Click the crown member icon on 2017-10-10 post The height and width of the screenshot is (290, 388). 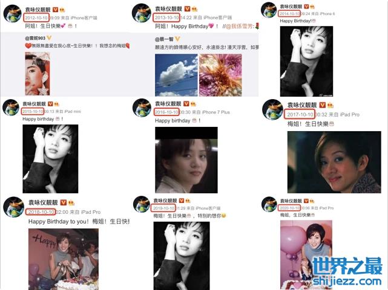tap(330, 106)
